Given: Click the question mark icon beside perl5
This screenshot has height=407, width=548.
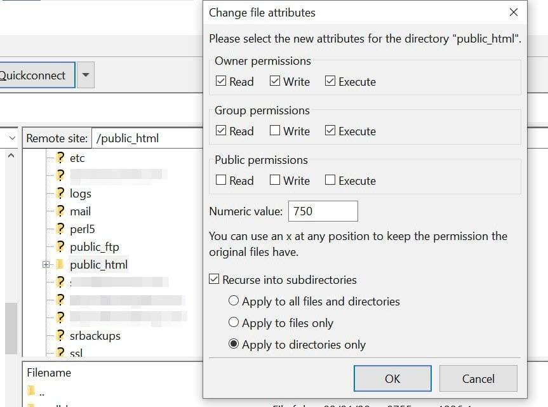Looking at the screenshot, I should 60,229.
